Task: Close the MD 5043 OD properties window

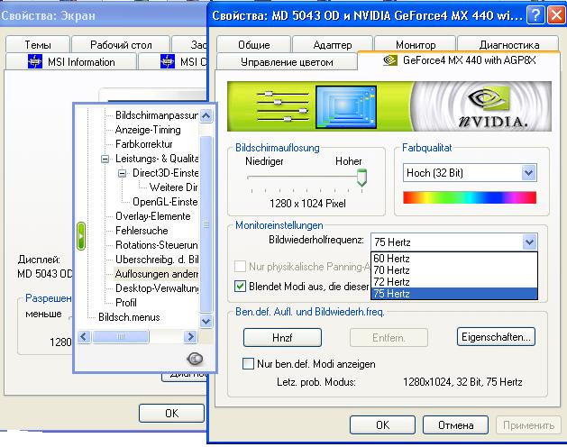Action: pos(556,15)
